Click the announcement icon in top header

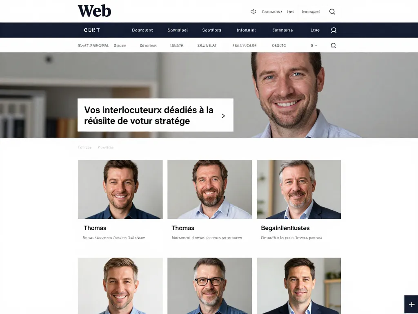[253, 11]
